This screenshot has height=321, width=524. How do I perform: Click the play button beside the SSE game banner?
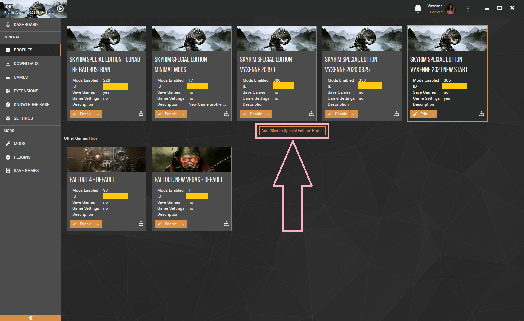pos(60,9)
